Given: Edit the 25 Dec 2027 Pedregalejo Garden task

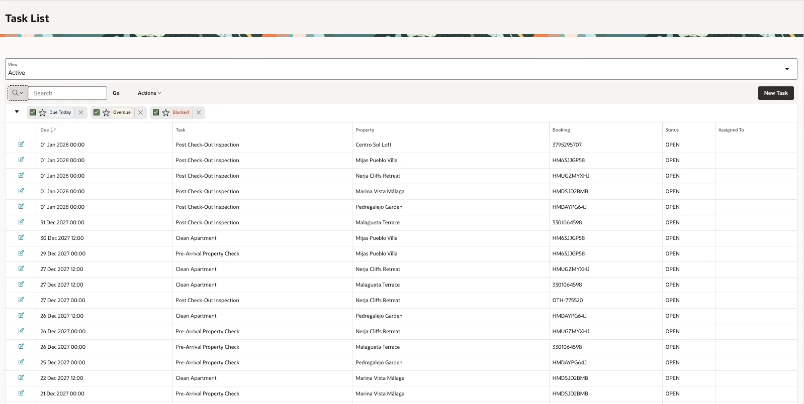Looking at the screenshot, I should [21, 362].
